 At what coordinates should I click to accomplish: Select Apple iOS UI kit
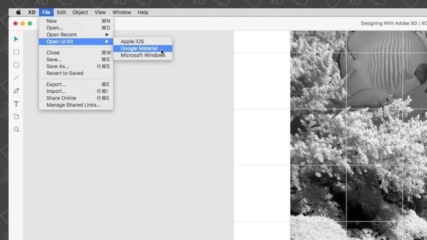[143, 41]
